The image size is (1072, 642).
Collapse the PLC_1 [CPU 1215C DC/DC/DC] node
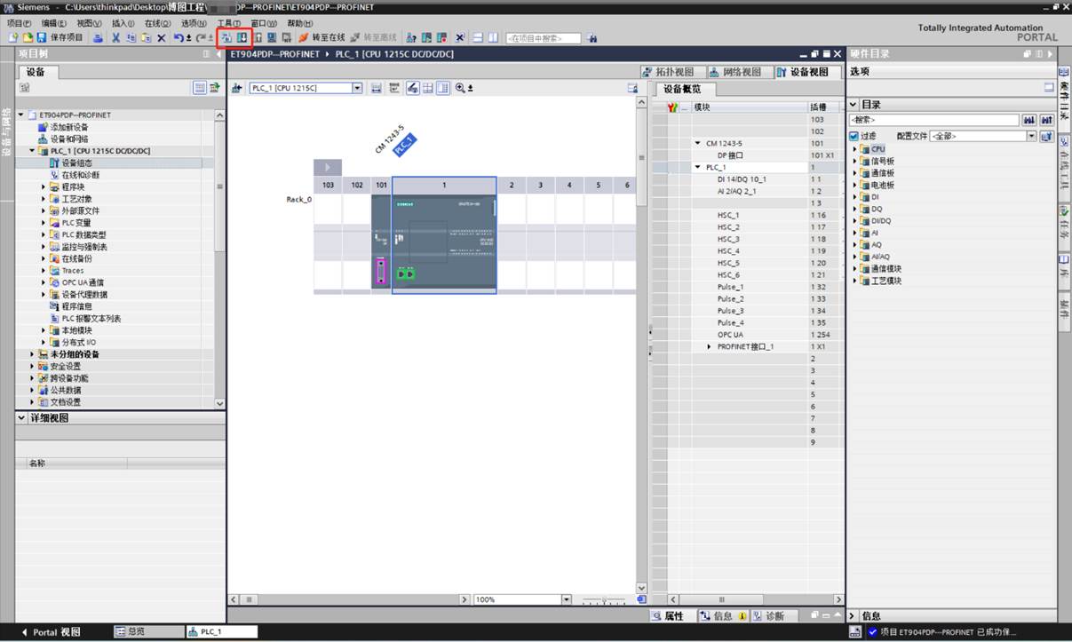coord(33,151)
